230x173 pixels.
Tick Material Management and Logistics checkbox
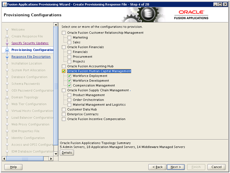click(x=69, y=104)
